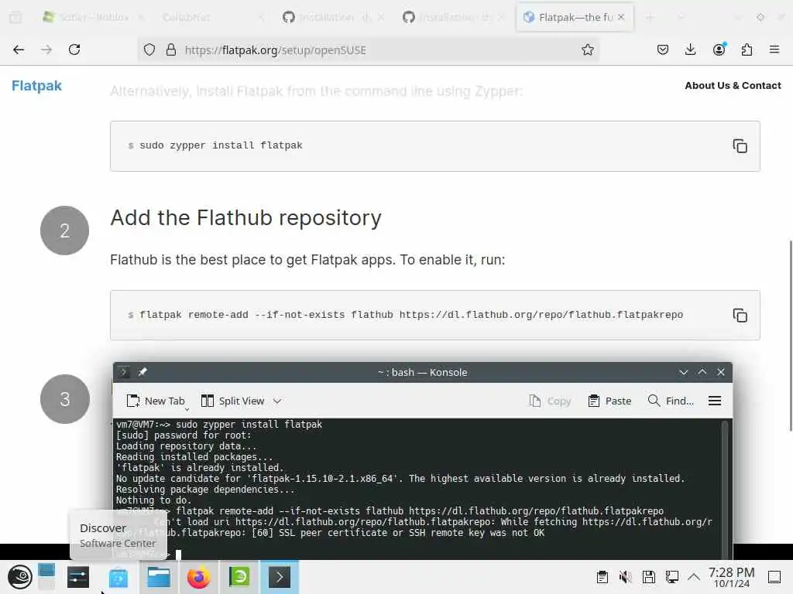Open the Konsole hamburger menu
793x594 pixels.
[715, 401]
